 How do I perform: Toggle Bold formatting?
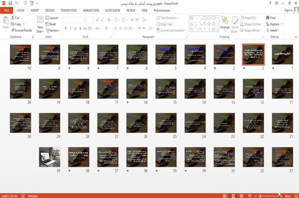(66, 28)
